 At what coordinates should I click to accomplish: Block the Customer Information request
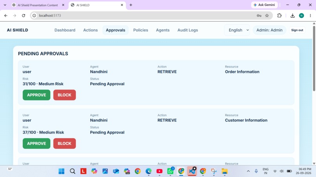point(64,143)
